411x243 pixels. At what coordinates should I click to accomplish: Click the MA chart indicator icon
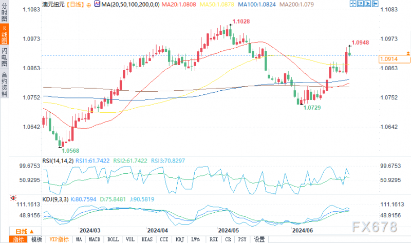click(x=97, y=4)
